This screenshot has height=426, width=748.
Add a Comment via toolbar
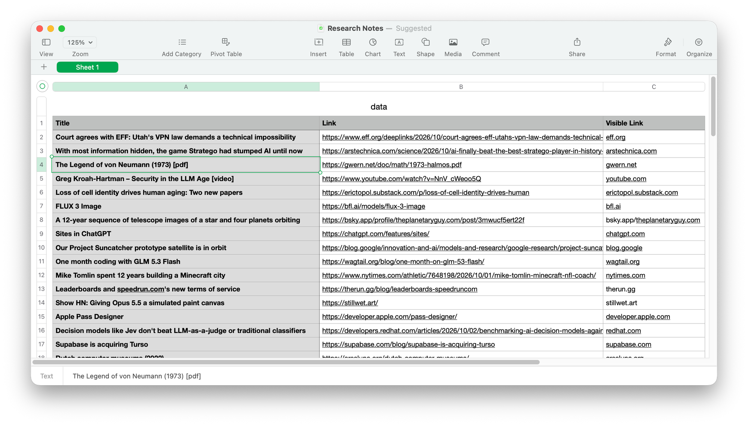[485, 42]
